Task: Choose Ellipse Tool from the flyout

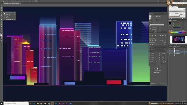Action: [10, 14]
